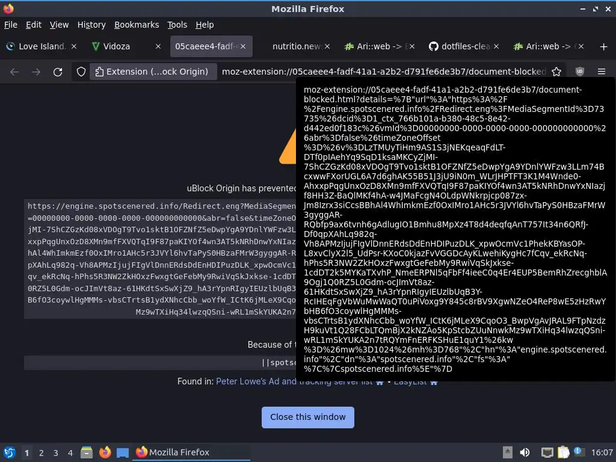Screen dimensions: 616x462
Task: Click the blue desktop taskbar icon
Action: (123, 453)
